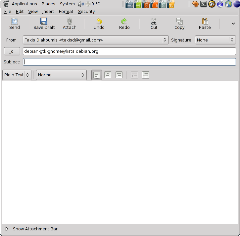
Task: Click in the message body area
Action: click(120, 152)
